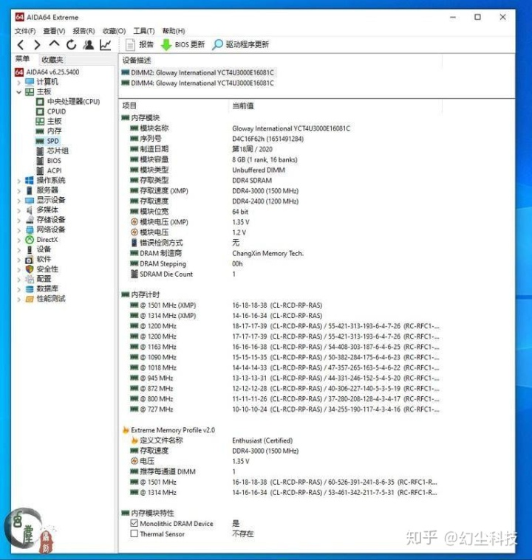
Task: Expand the 服务器 tree node
Action: coord(19,190)
